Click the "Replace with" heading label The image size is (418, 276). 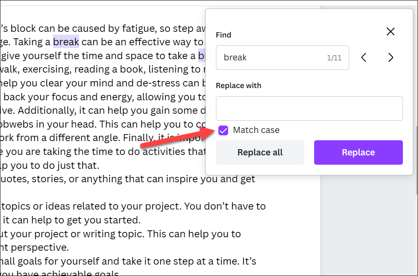[239, 86]
